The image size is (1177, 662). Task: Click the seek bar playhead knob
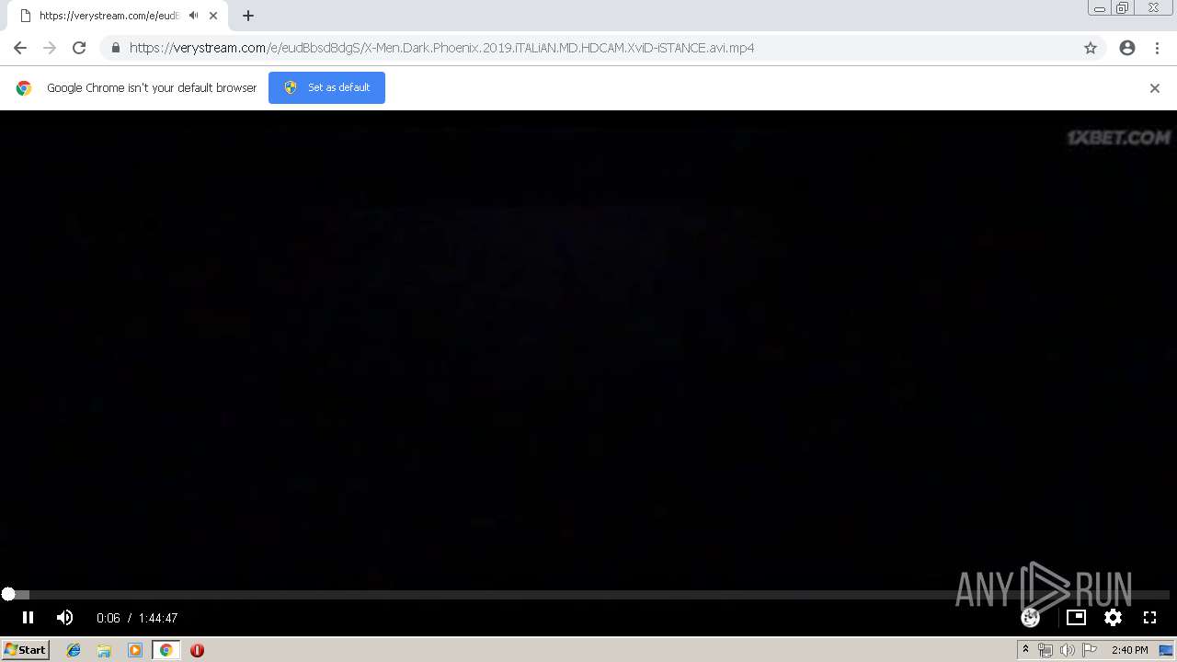coord(8,595)
